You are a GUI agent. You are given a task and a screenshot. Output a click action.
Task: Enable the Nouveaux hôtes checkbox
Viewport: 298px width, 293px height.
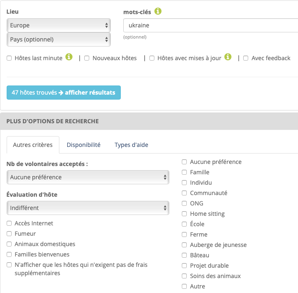pyautogui.click(x=87, y=59)
